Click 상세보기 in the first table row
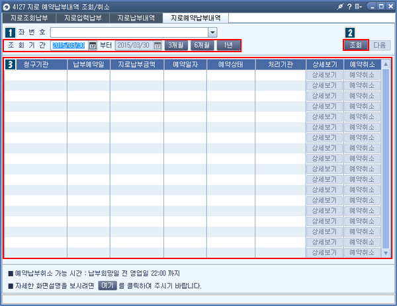 pos(324,75)
